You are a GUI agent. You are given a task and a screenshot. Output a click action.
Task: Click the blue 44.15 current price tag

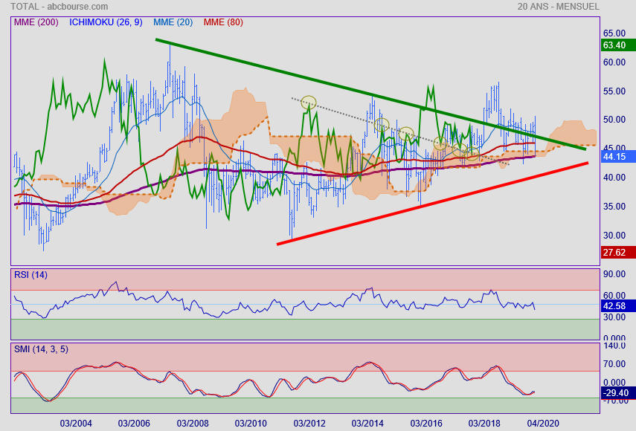click(617, 156)
